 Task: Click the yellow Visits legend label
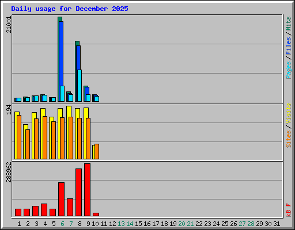coord(288,113)
